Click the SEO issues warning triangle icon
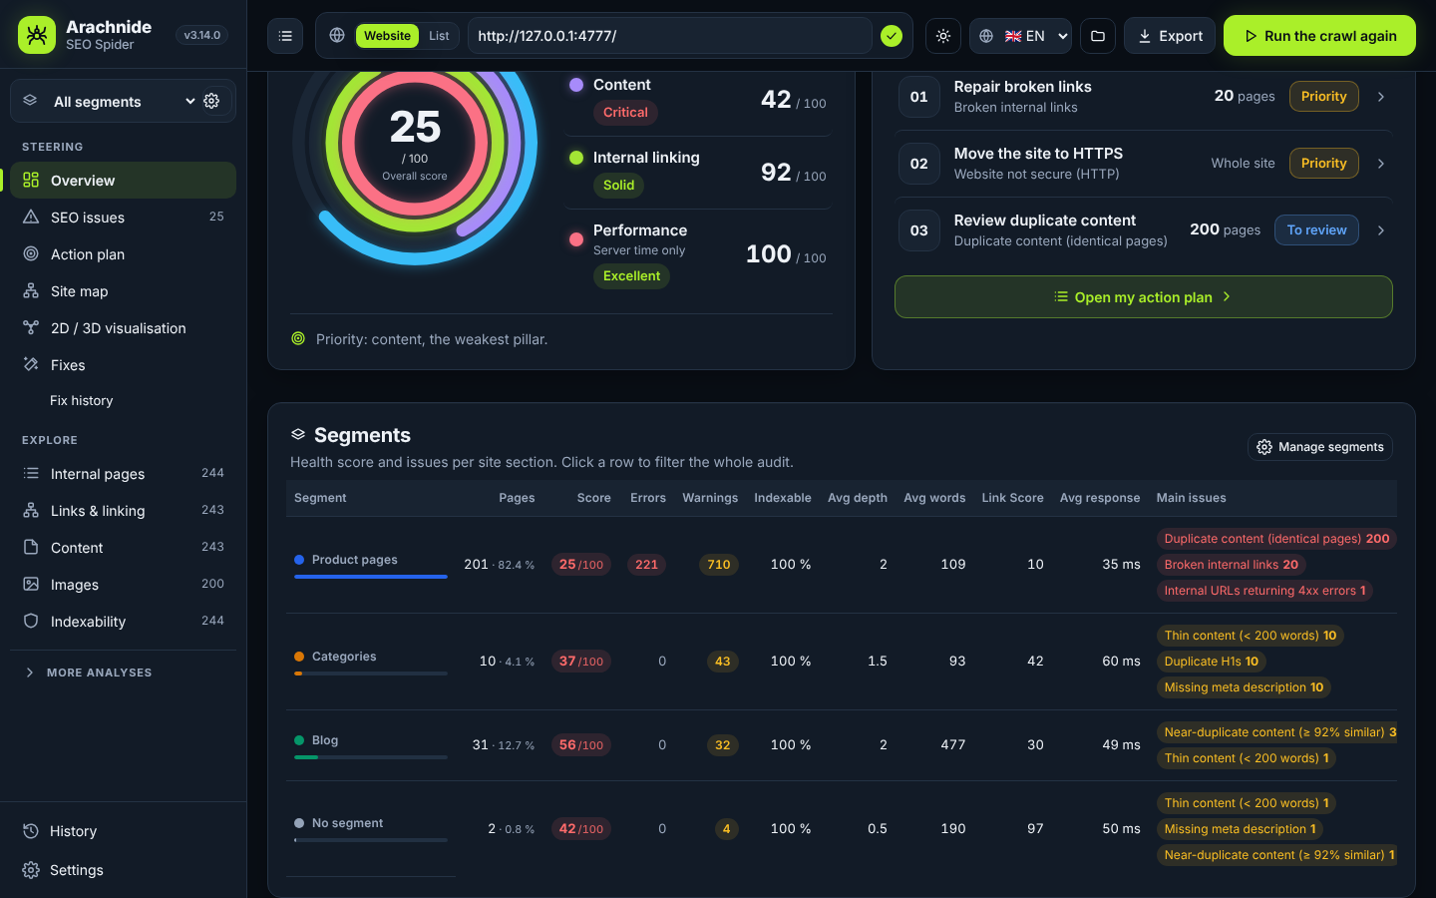Image resolution: width=1436 pixels, height=898 pixels. pyautogui.click(x=31, y=217)
